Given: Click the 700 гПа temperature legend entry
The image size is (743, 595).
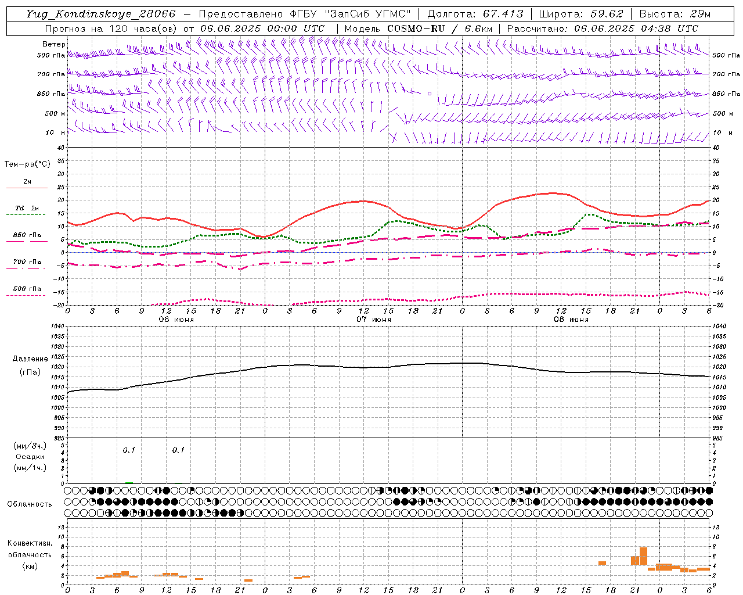Looking at the screenshot, I should point(27,262).
